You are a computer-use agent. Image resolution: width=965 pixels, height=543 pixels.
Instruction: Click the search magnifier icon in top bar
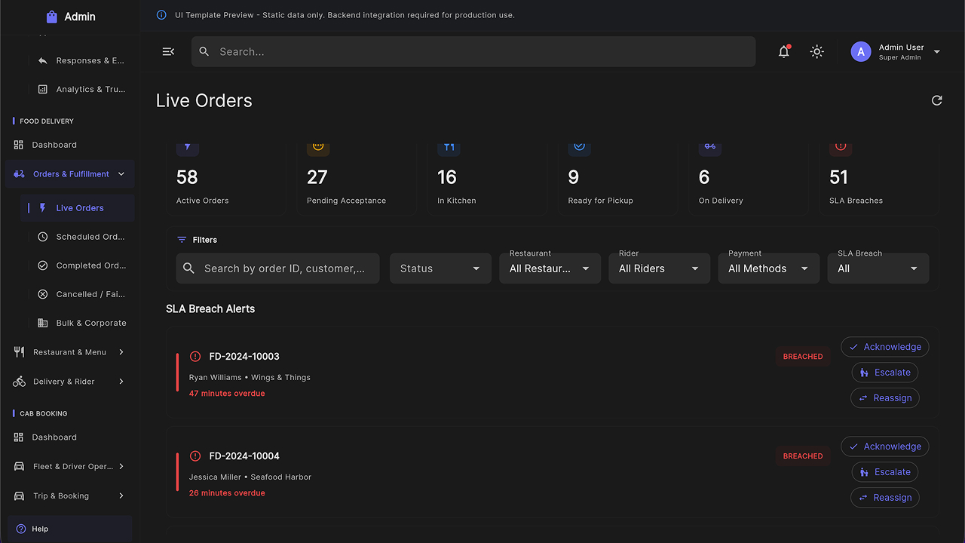204,52
